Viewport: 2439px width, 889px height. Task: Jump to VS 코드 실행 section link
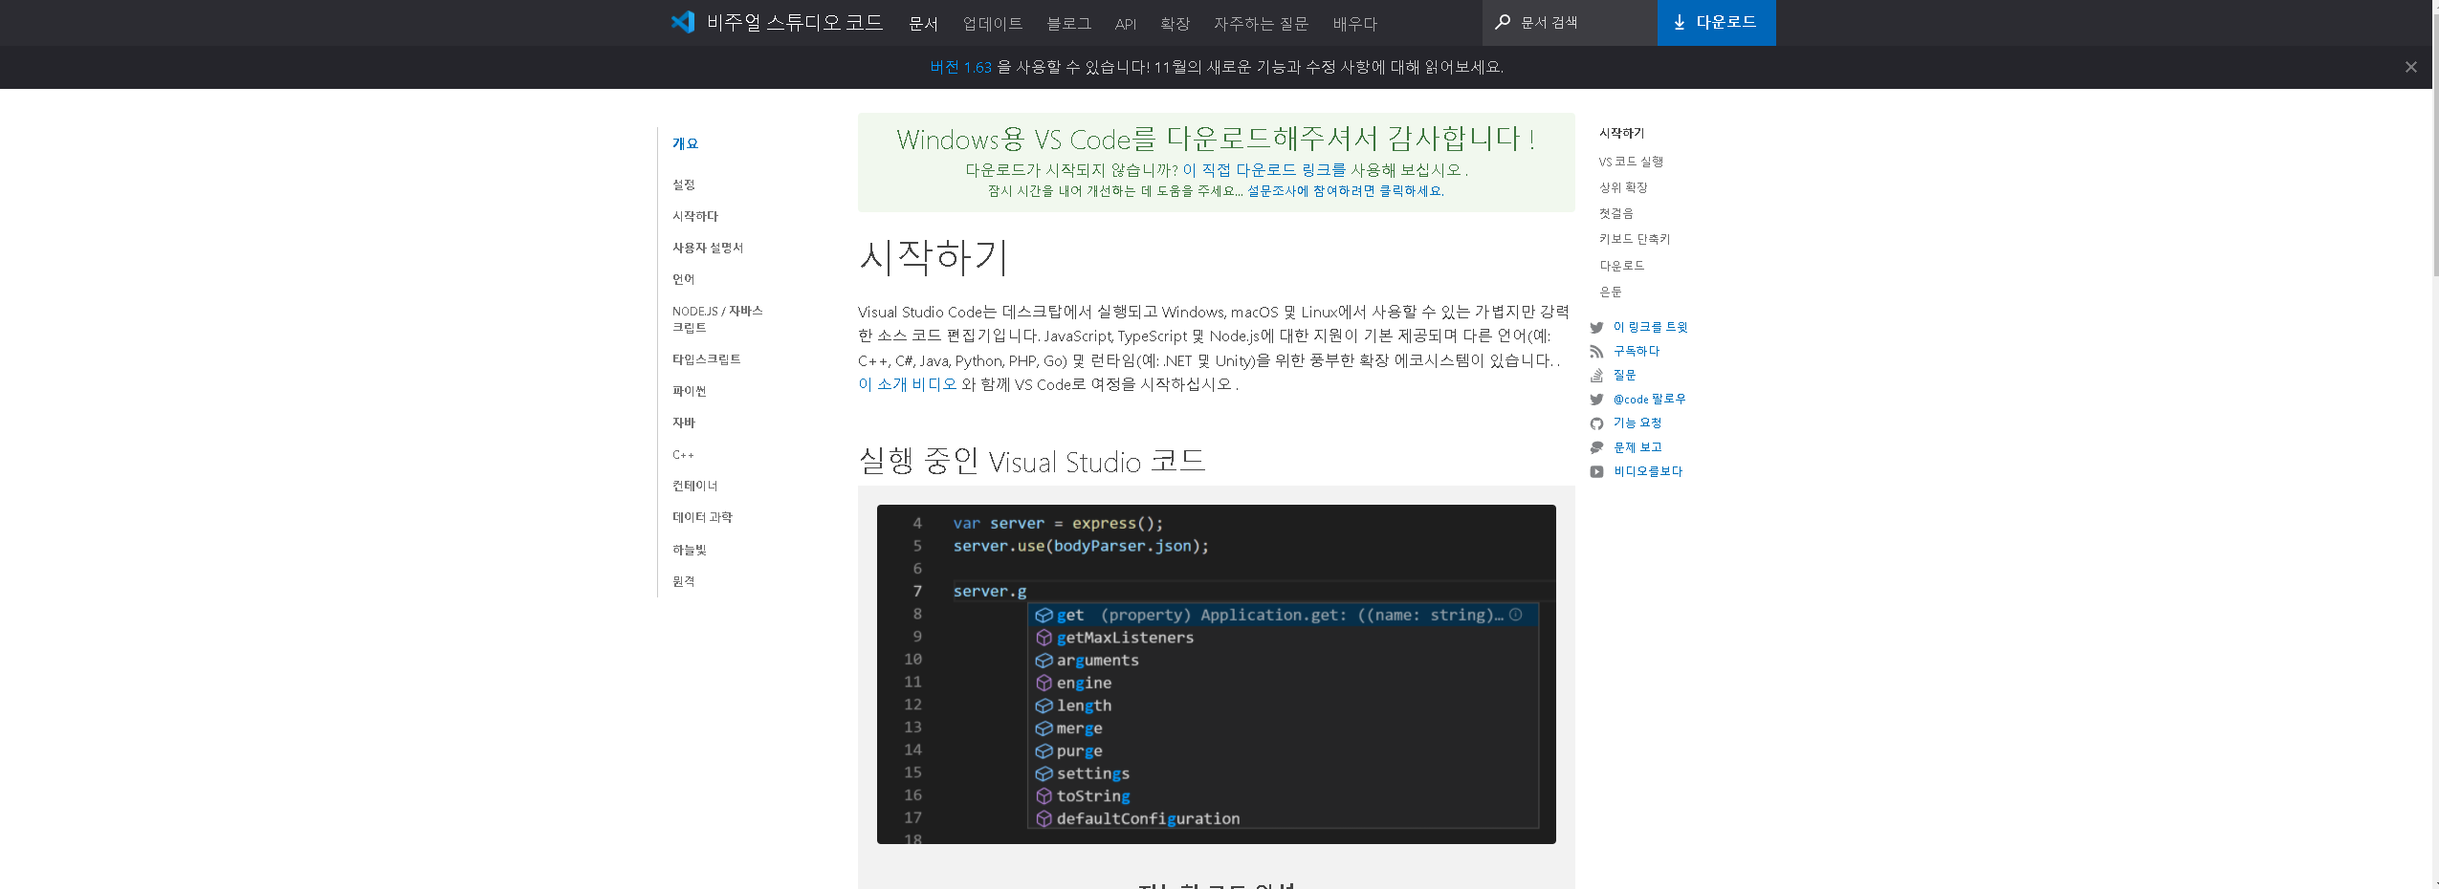coord(1631,162)
